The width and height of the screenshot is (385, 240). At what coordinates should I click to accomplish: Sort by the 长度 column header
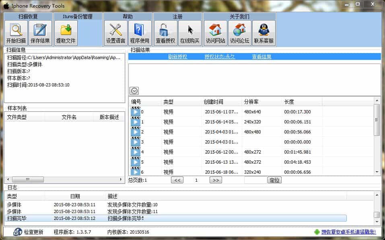[x=302, y=102]
